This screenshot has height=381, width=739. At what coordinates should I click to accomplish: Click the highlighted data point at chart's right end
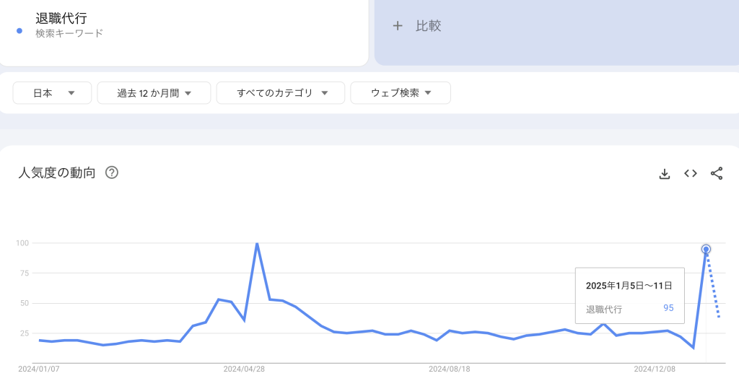pos(706,249)
